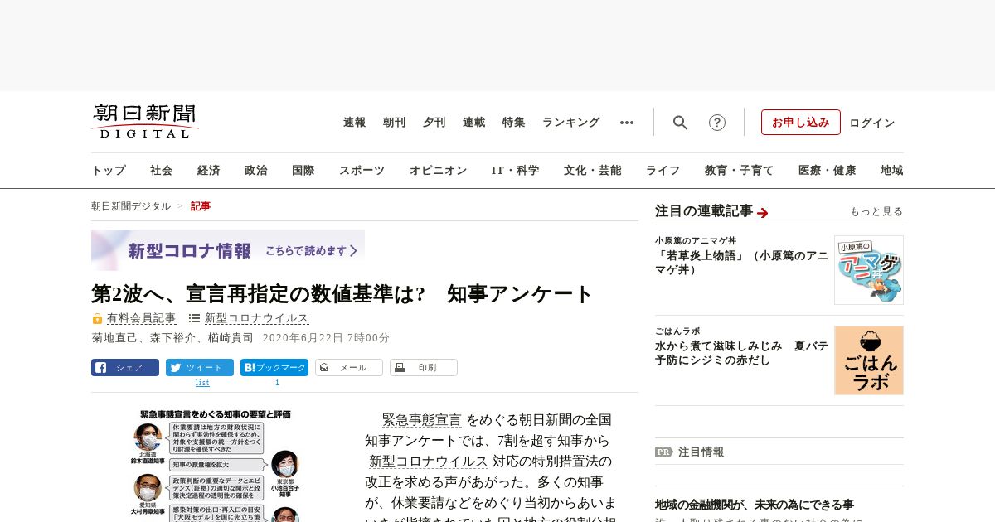Send article by メール button
Screen dimensions: 995x522
point(349,367)
